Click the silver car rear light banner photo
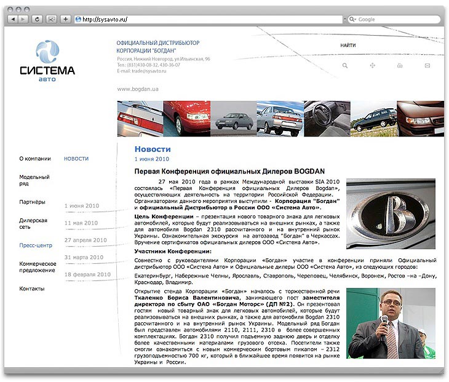The image size is (449, 382). pyautogui.click(x=140, y=119)
